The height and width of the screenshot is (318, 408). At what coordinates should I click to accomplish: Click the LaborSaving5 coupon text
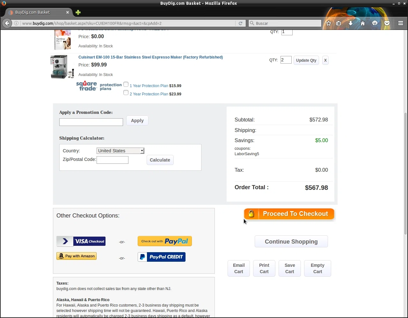tap(247, 154)
